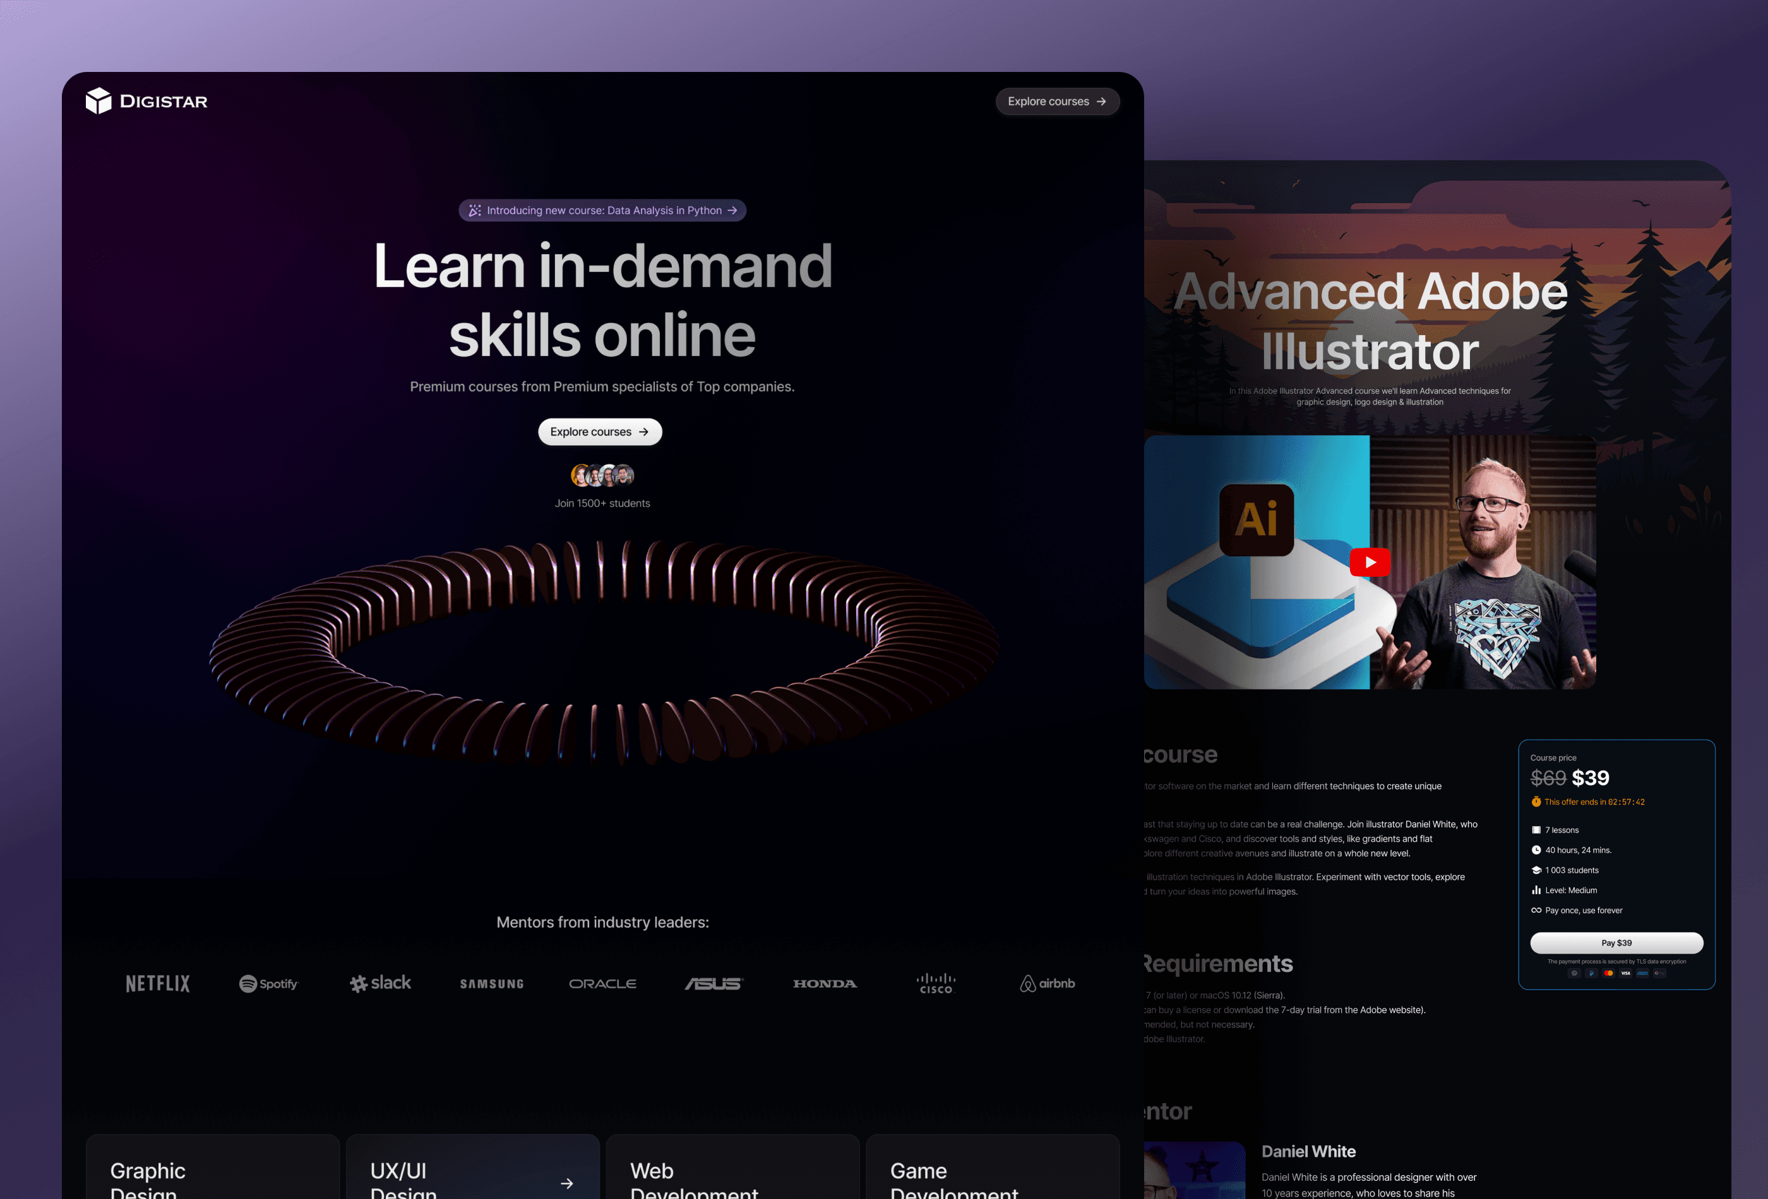Click the $39 course price
The height and width of the screenshot is (1199, 1768).
(x=1591, y=778)
